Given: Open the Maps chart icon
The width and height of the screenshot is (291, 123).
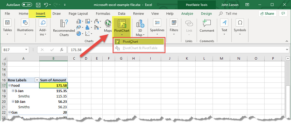Looking at the screenshot, I should pyautogui.click(x=108, y=24).
